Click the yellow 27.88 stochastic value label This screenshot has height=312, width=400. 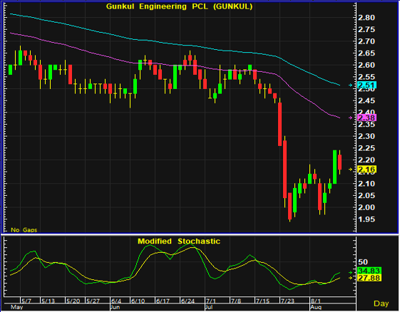coord(369,278)
